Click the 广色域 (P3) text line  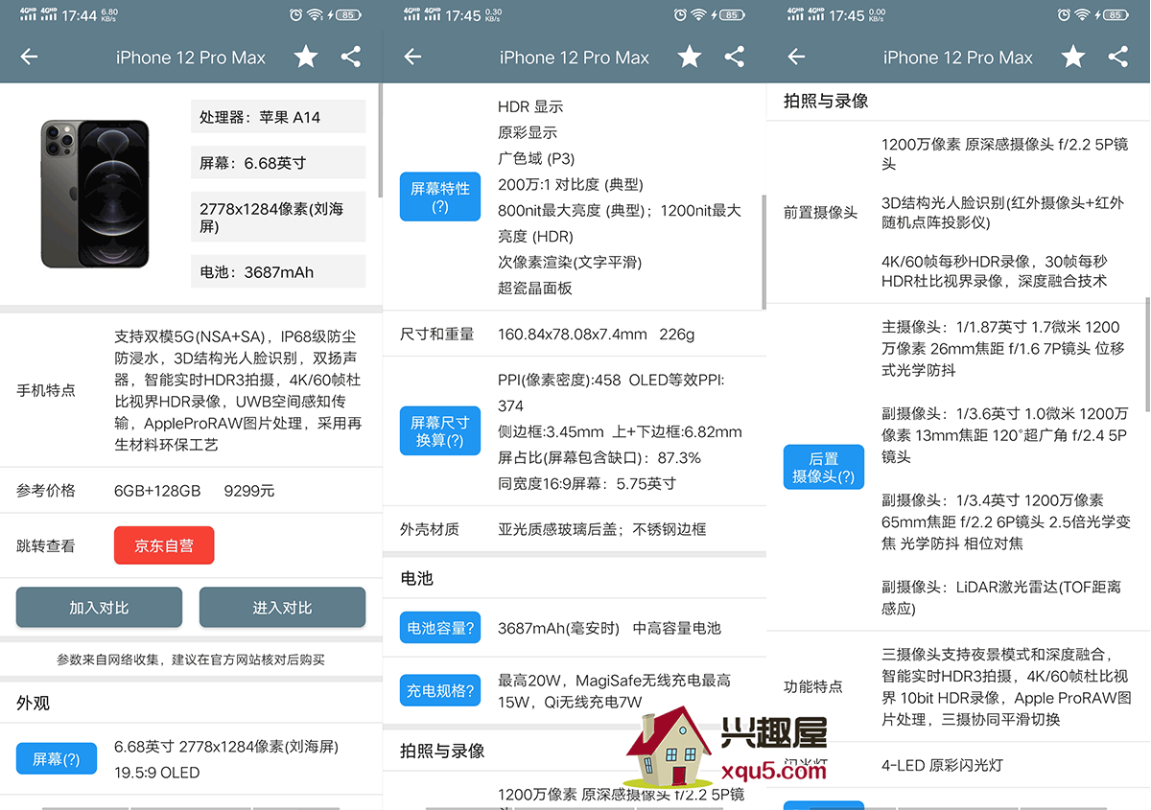coord(536,158)
